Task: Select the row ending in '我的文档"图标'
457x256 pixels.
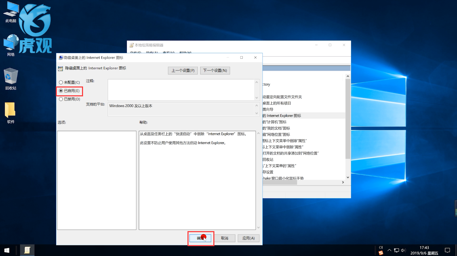Action: (x=304, y=128)
